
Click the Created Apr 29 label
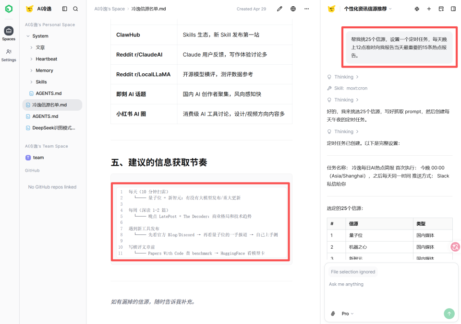tap(251, 9)
